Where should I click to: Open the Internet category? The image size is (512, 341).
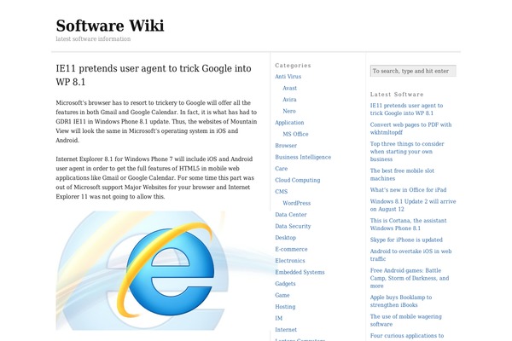[x=286, y=330]
